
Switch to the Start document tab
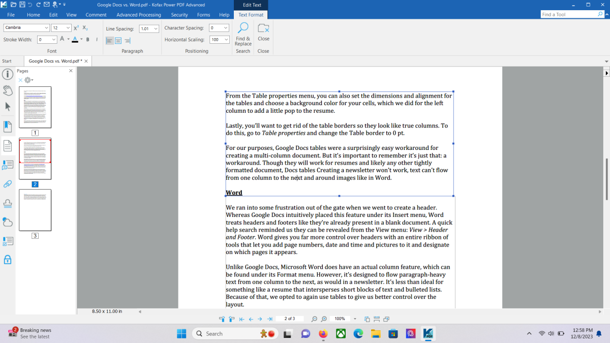point(7,61)
